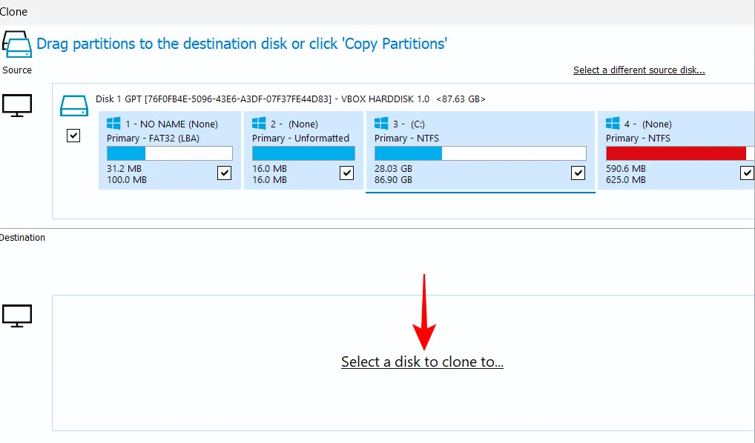Click the '590.6 MB' used space text
755x443 pixels.
[625, 169]
